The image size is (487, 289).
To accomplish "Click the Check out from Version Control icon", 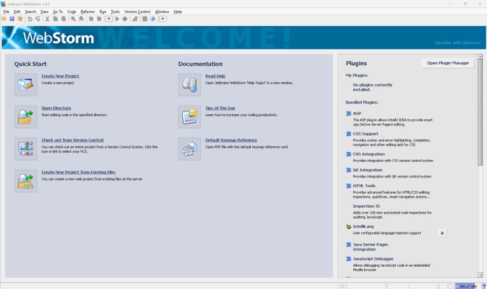I will (x=26, y=149).
